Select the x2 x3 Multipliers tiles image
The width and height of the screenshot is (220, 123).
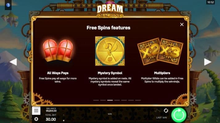click(x=160, y=51)
